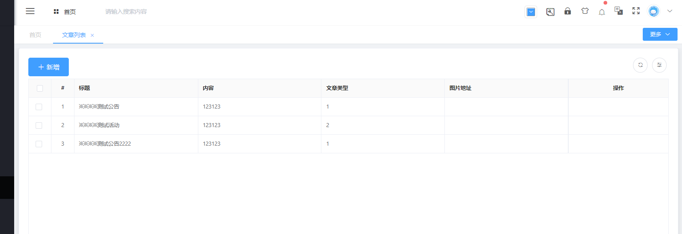Switch language with translate icon
The height and width of the screenshot is (234, 682).
point(618,11)
